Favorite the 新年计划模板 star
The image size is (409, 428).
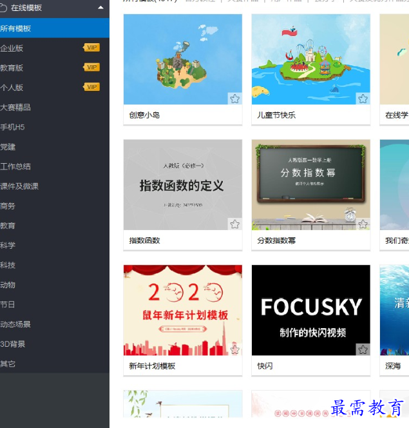point(234,349)
